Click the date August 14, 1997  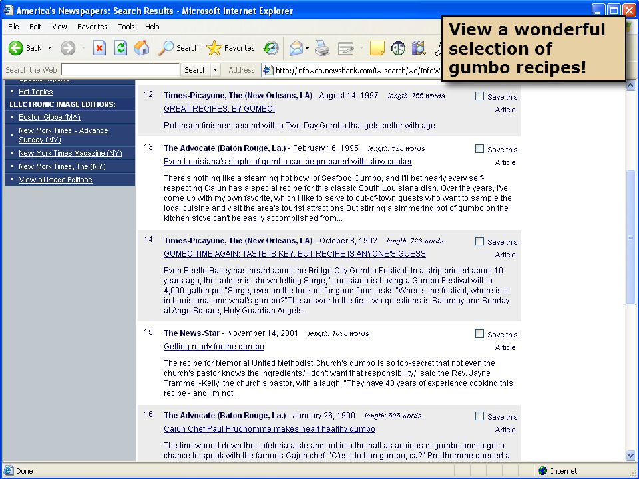coord(348,96)
